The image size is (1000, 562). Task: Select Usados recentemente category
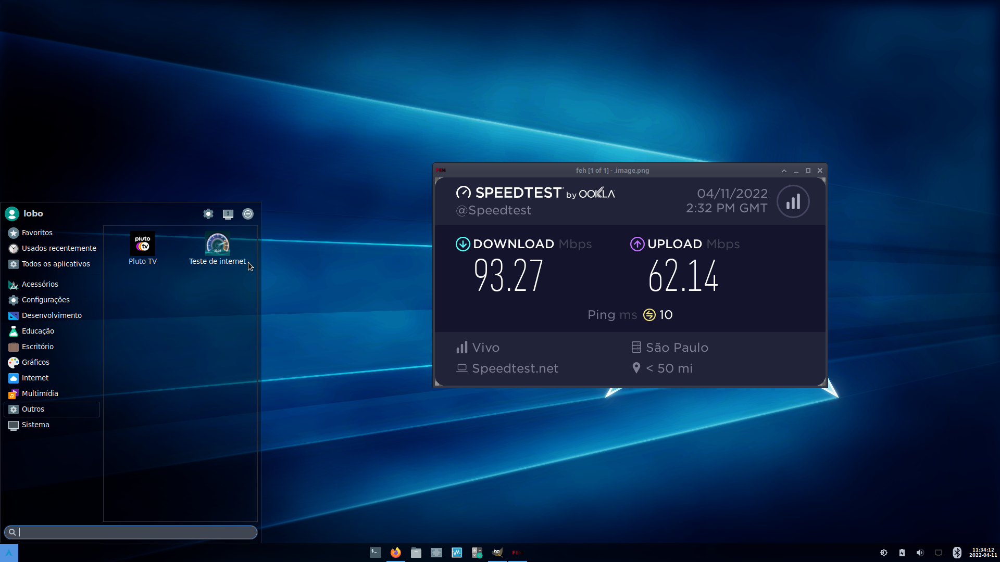pyautogui.click(x=58, y=248)
